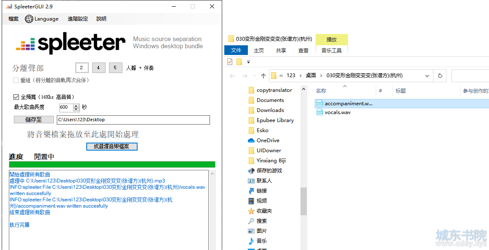Click the max song length value field
This screenshot has height=250, width=489.
[x=66, y=107]
